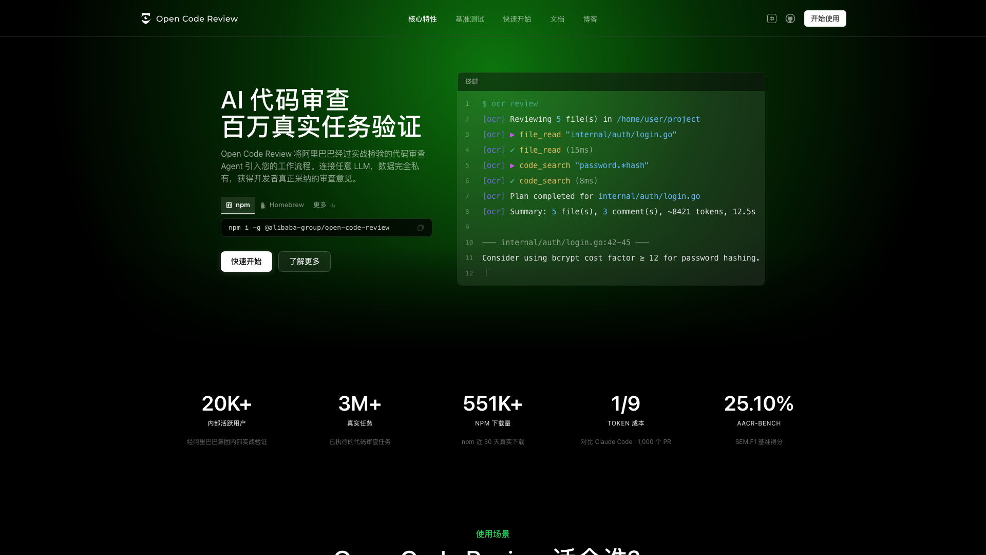This screenshot has width=986, height=555.
Task: Click the download icon beside 更多
Action: (x=333, y=205)
